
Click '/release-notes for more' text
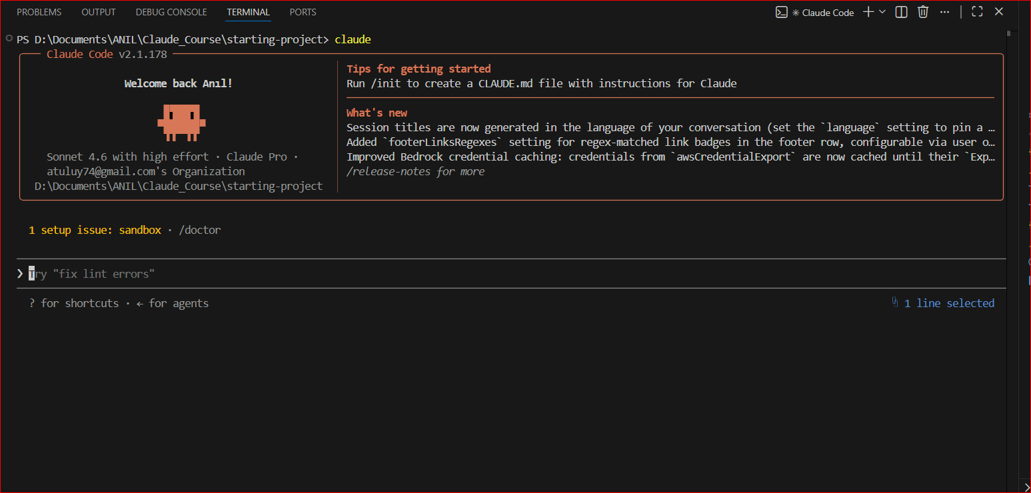tap(415, 171)
